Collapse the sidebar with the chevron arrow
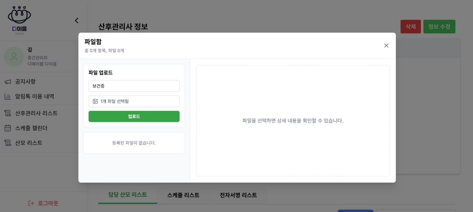This screenshot has height=212, width=473. pos(77,20)
